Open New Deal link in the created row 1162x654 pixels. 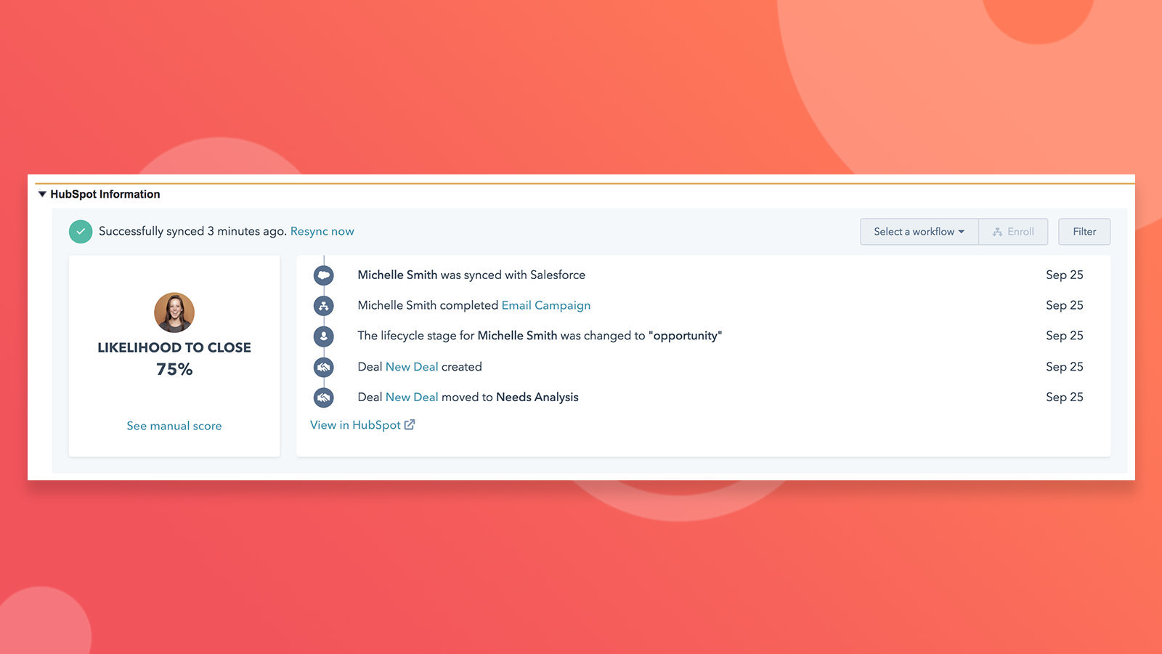(x=412, y=367)
